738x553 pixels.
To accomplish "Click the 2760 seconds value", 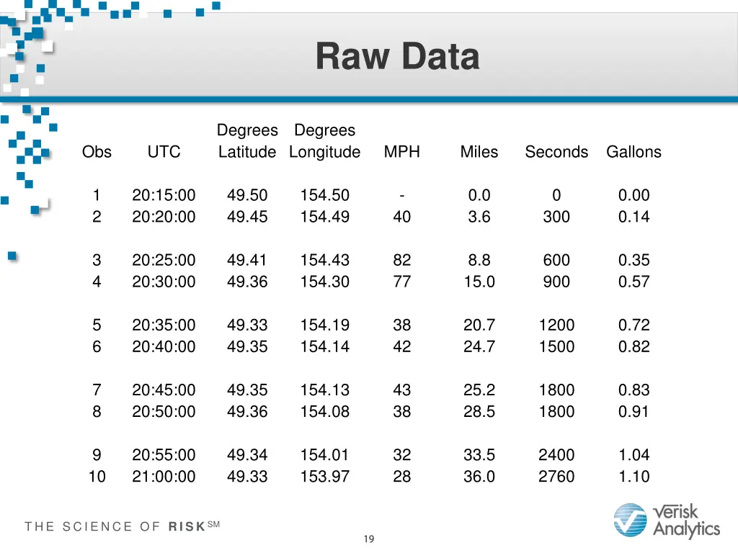I will [x=556, y=476].
